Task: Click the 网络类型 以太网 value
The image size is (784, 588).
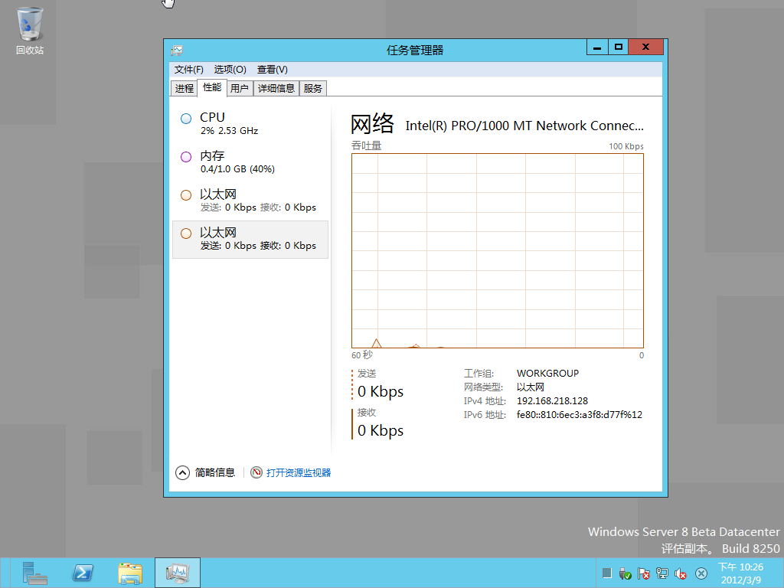Action: (x=531, y=387)
